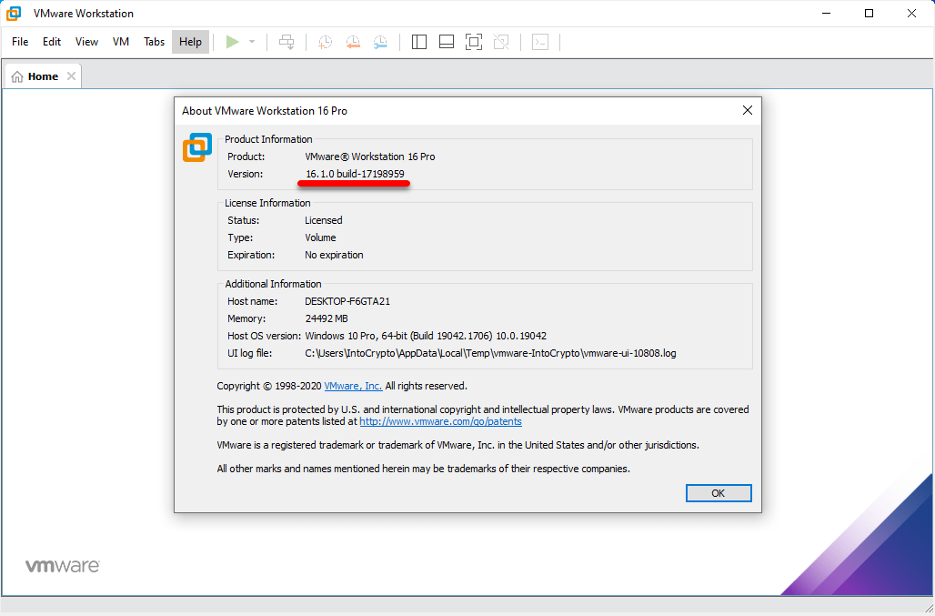This screenshot has width=935, height=616.
Task: Maximize the VMware Workstation window
Action: click(870, 13)
